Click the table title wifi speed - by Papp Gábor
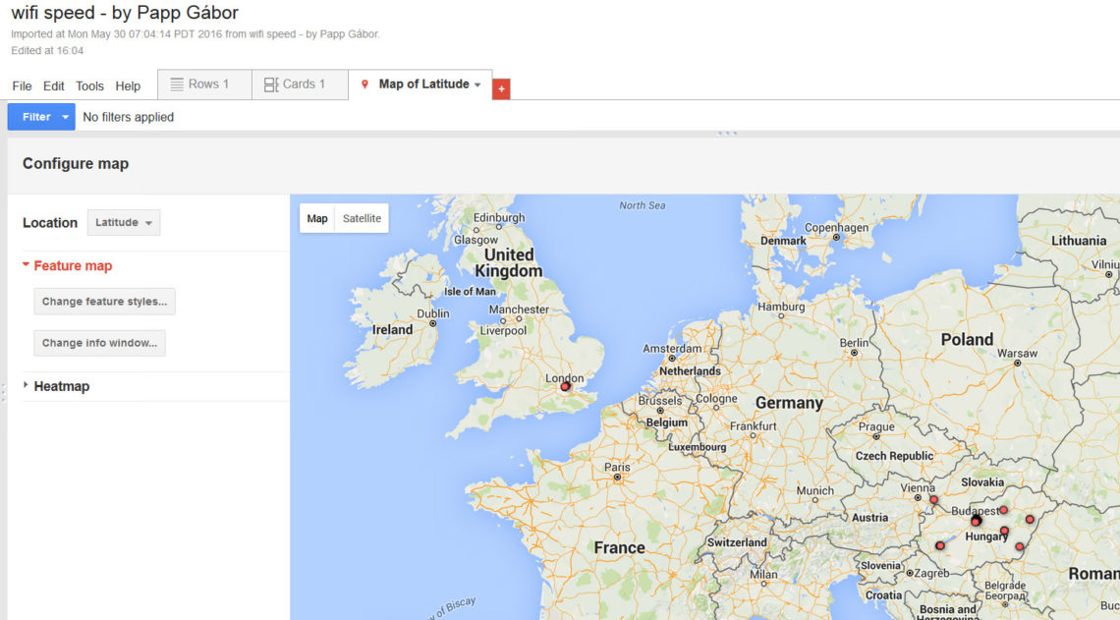This screenshot has width=1120, height=620. point(125,12)
